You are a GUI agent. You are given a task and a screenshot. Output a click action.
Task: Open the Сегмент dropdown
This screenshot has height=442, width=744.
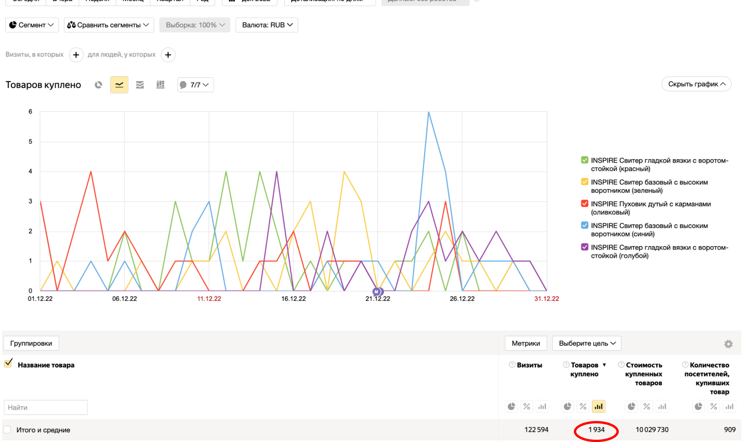coord(32,25)
